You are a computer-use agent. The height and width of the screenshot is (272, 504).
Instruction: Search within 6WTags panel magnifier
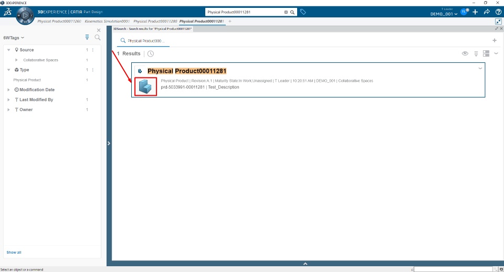98,38
